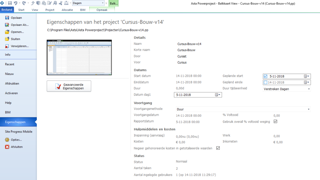Click the Afsluiten red X icon
The image size is (320, 180).
click(x=7, y=147)
